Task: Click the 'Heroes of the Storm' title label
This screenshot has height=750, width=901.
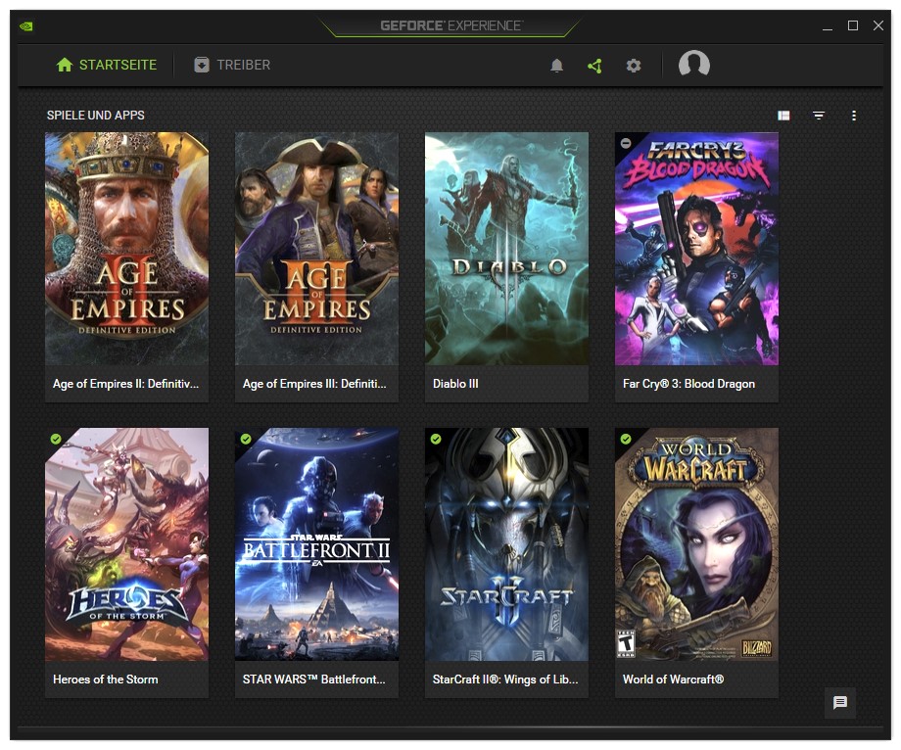Action: [x=105, y=680]
